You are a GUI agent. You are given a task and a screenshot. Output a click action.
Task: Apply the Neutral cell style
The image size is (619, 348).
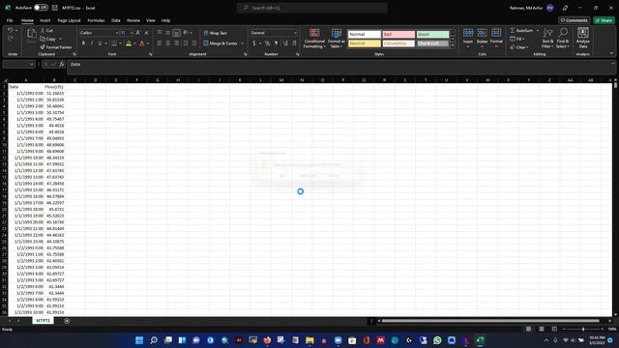[x=364, y=43]
